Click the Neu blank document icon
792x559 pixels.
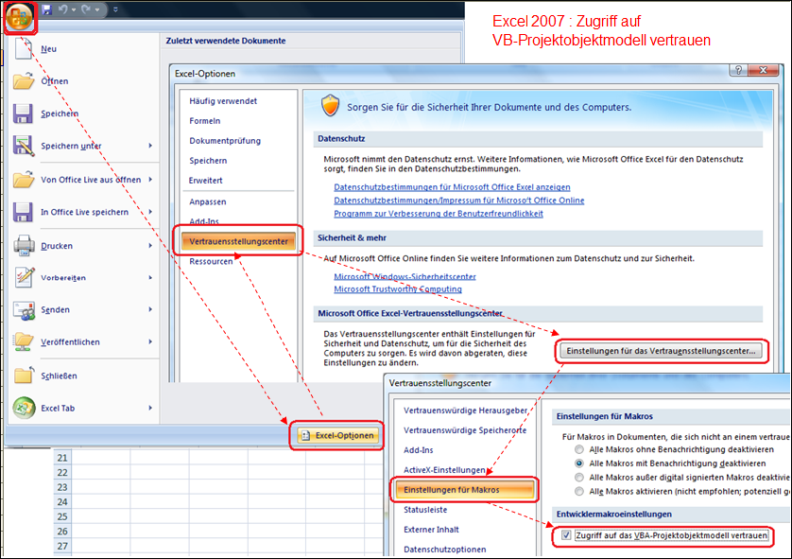pos(24,49)
